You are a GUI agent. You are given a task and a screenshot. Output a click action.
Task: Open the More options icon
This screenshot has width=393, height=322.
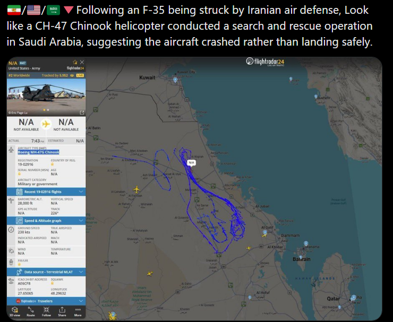pos(78,311)
